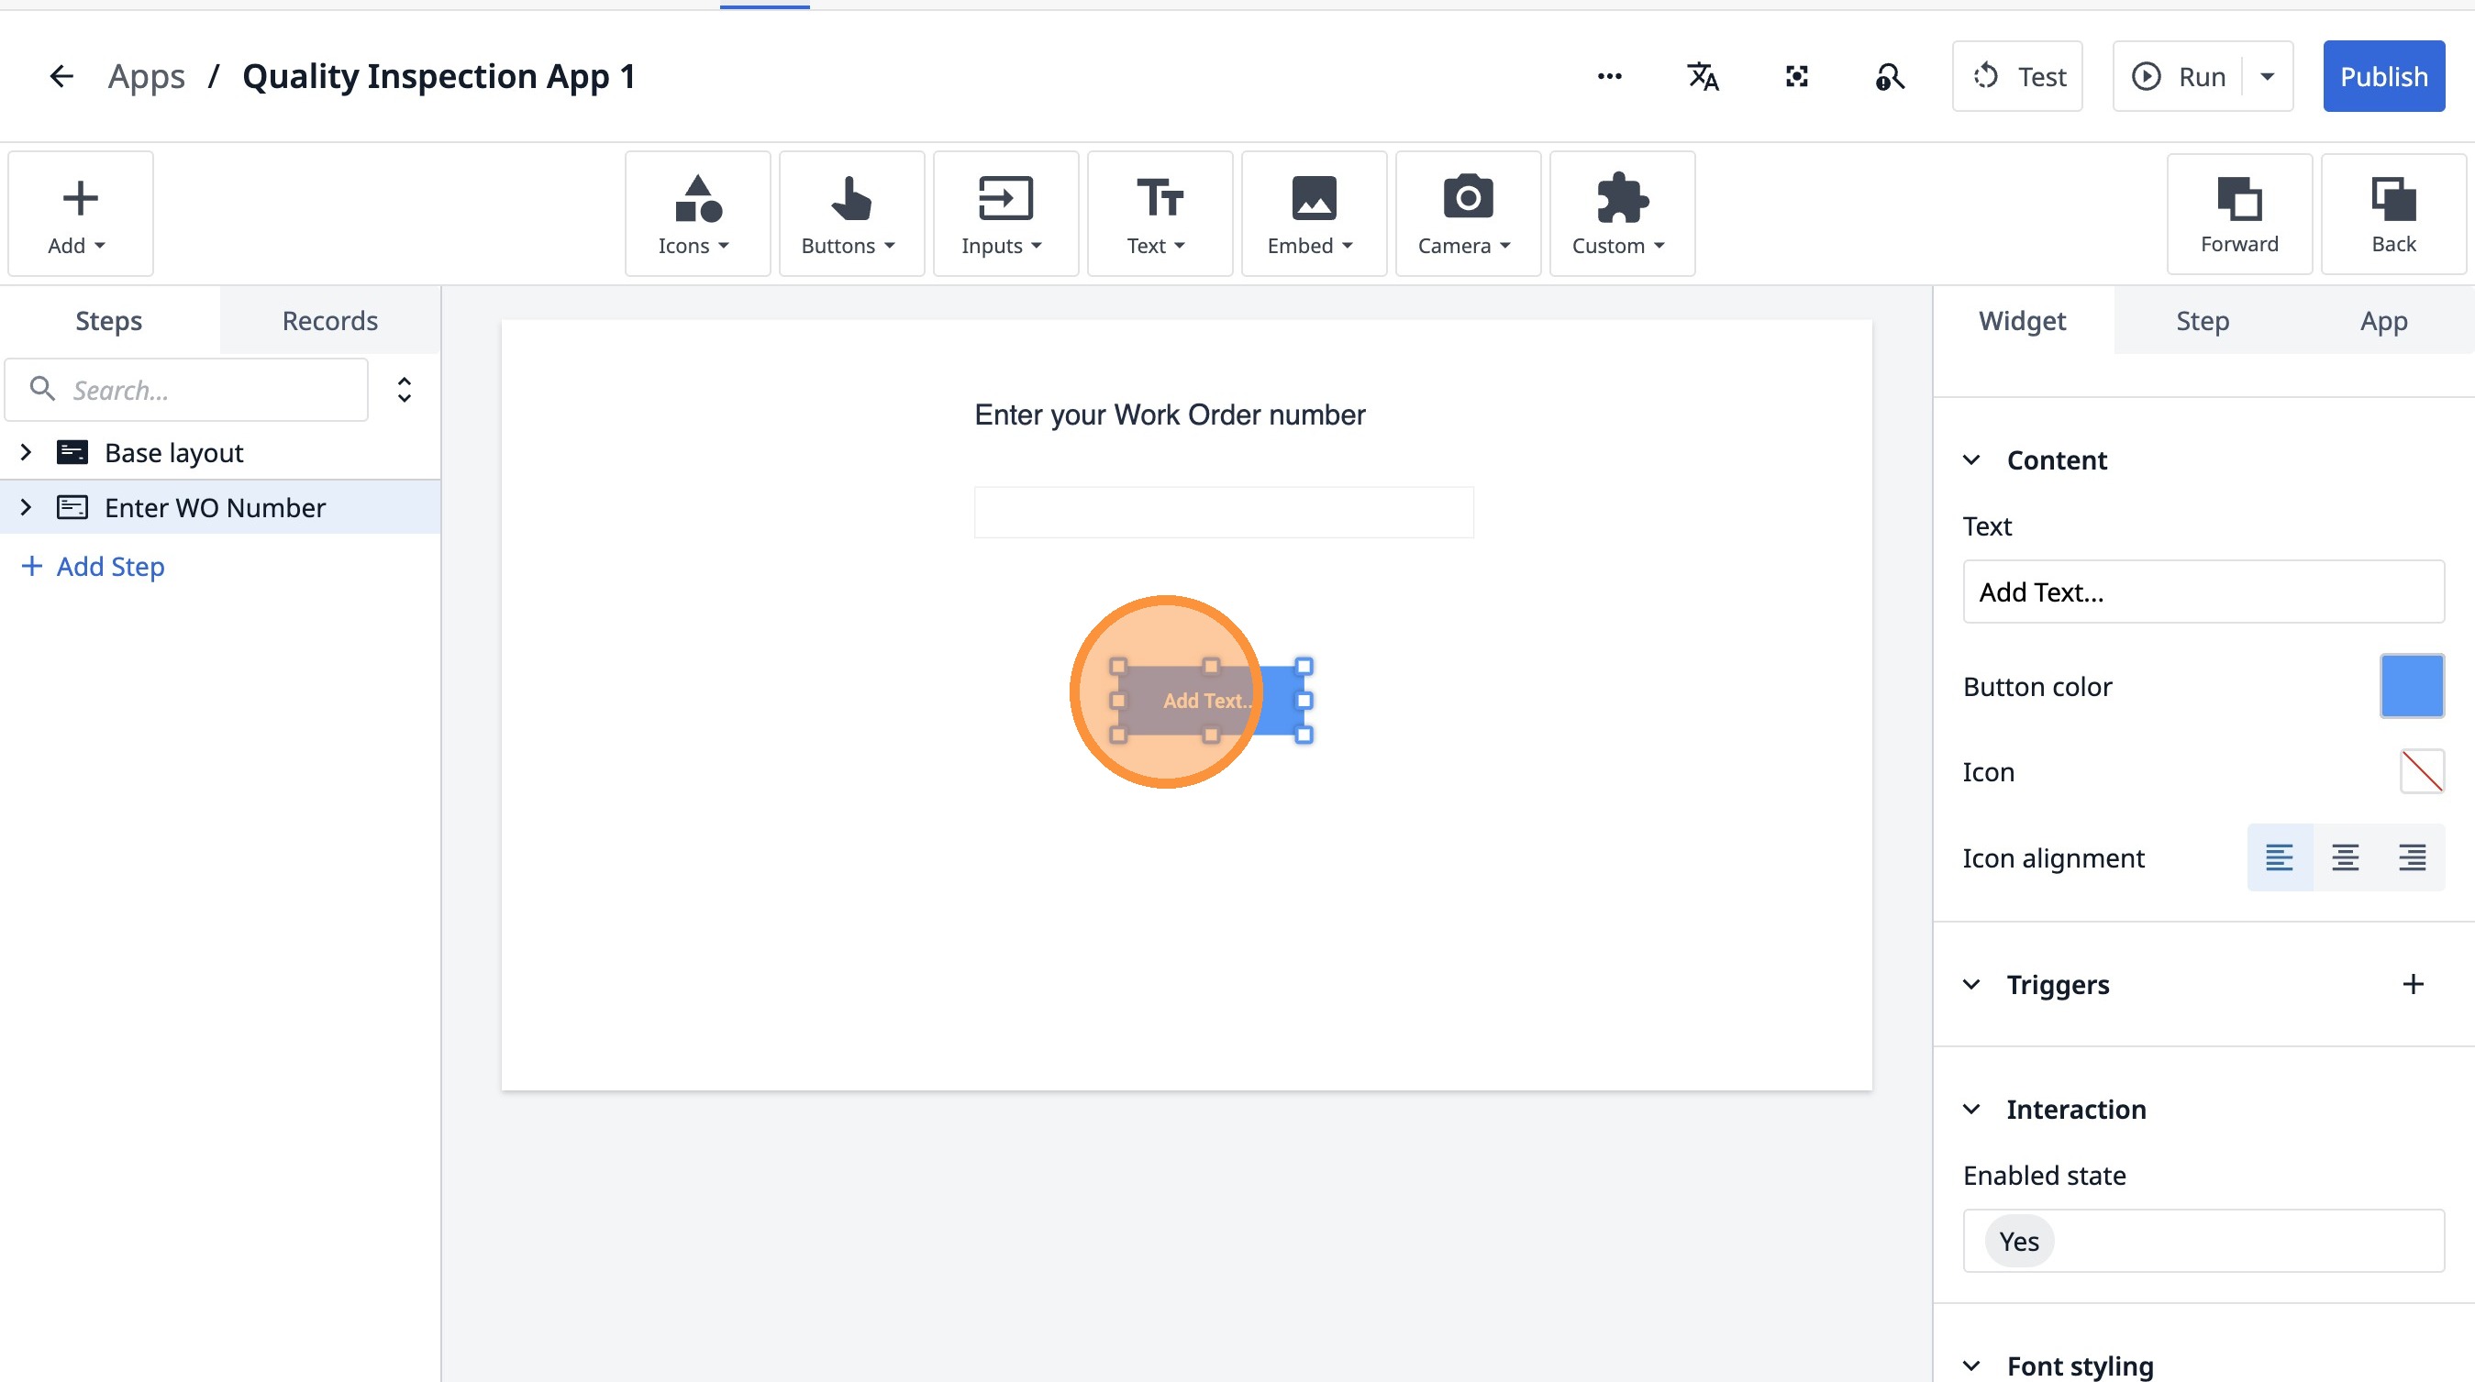Set icon alignment to left
This screenshot has width=2475, height=1382.
coord(2279,857)
